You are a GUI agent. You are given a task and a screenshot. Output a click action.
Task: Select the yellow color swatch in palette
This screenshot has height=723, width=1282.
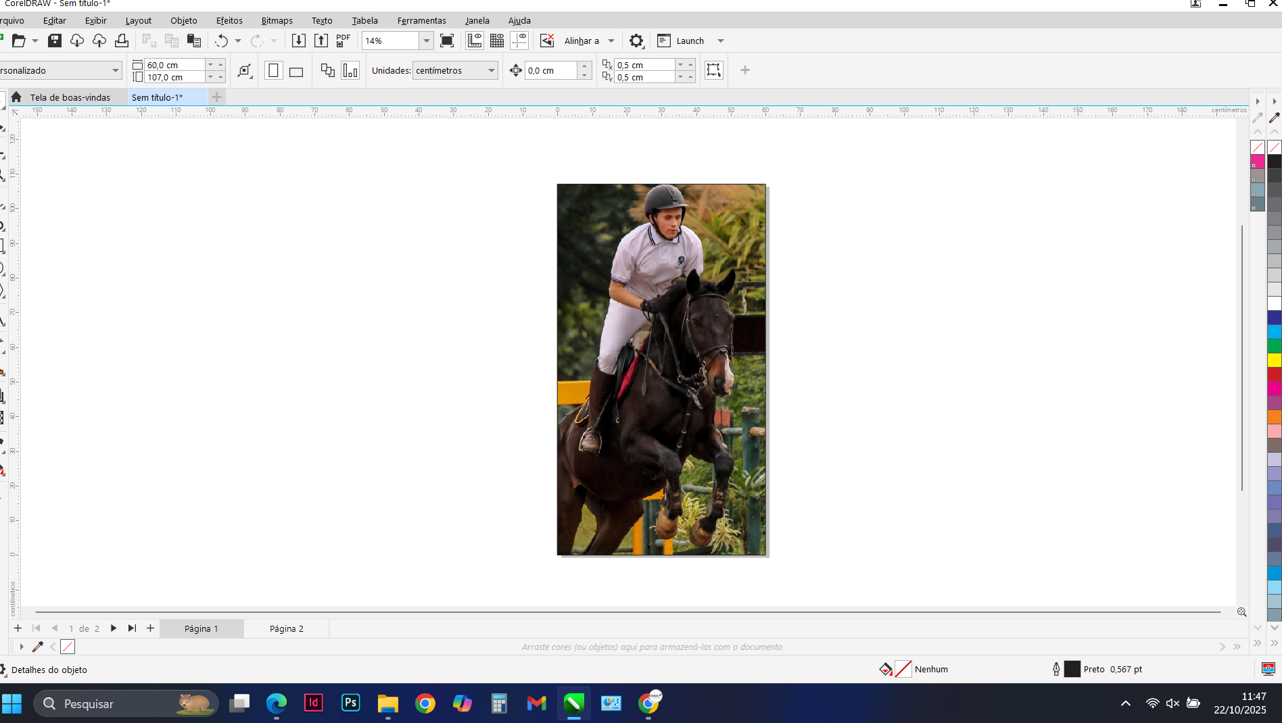tap(1275, 360)
